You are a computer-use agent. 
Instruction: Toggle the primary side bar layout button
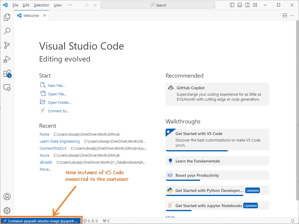pos(232,5)
